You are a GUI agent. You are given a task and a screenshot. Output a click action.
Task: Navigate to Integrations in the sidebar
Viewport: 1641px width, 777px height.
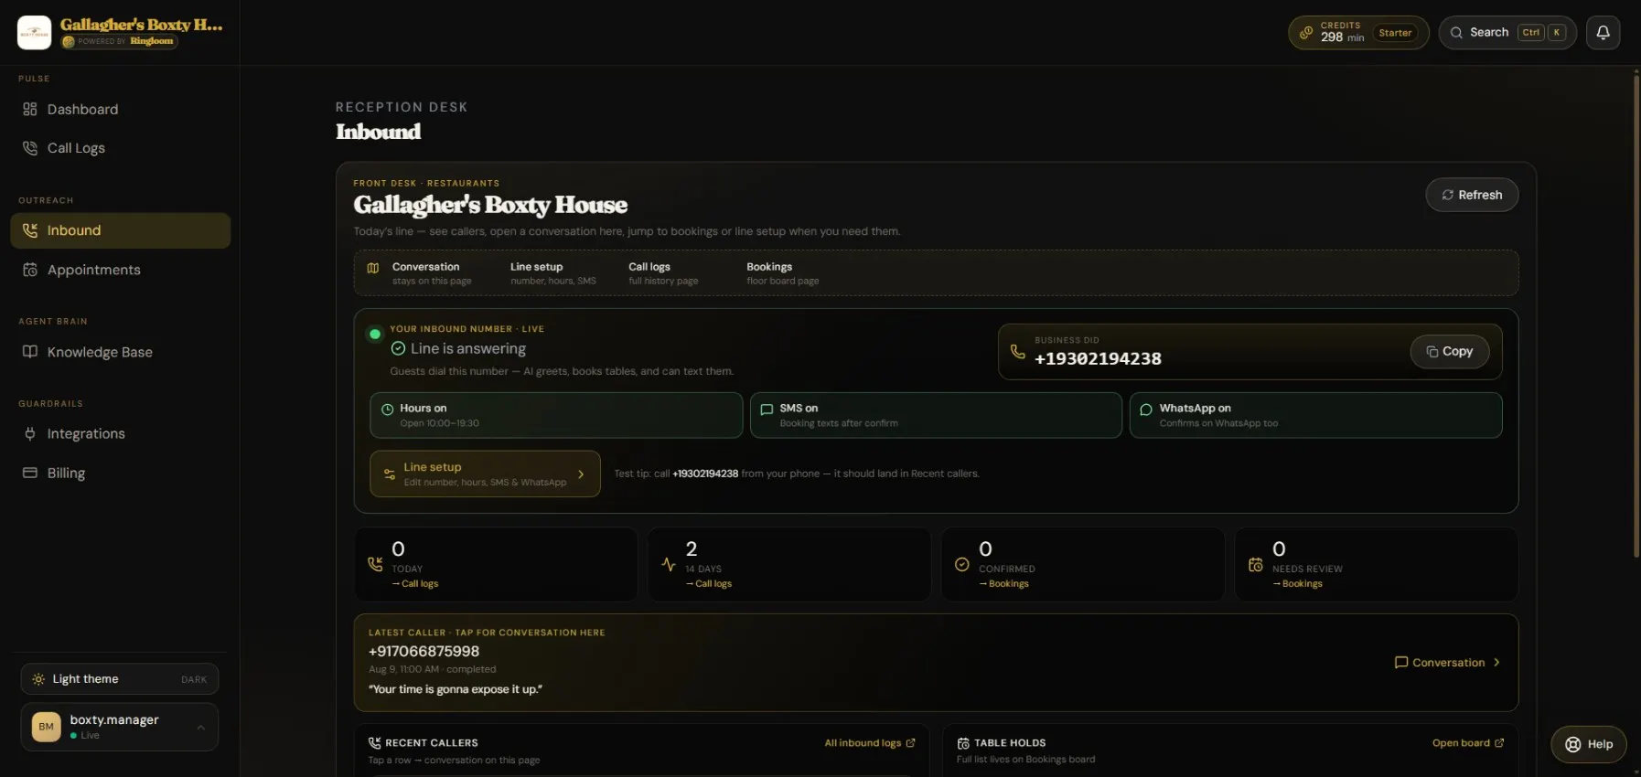click(120, 433)
